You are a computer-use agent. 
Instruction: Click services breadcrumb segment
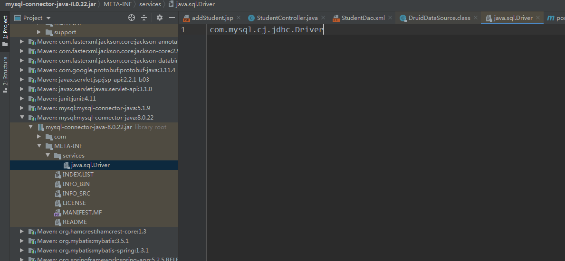(x=150, y=4)
